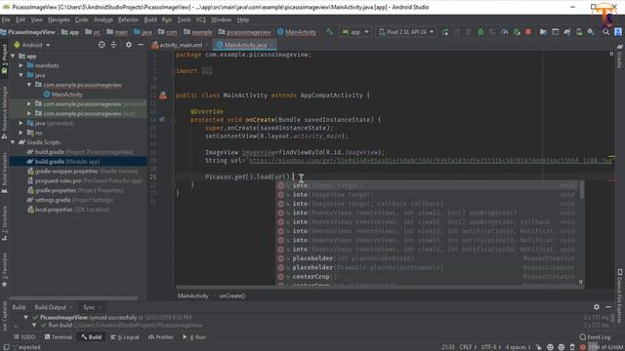Choose 'centerCrop()' completion suggestion
Screen dimensions: 625x351
(428, 277)
